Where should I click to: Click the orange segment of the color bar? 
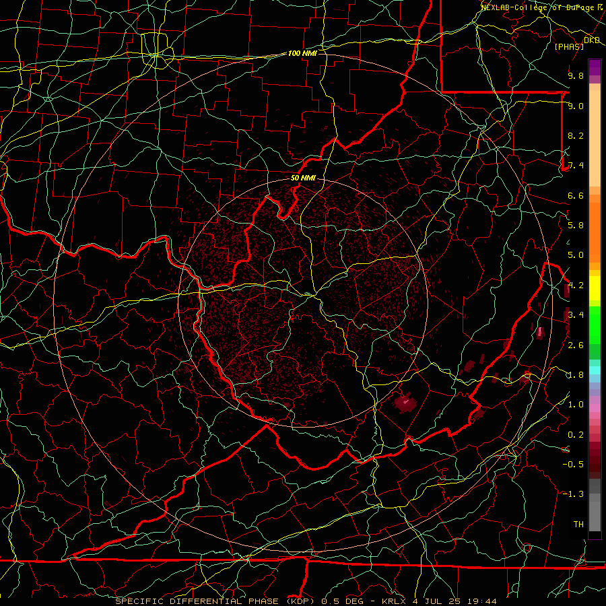[595, 232]
